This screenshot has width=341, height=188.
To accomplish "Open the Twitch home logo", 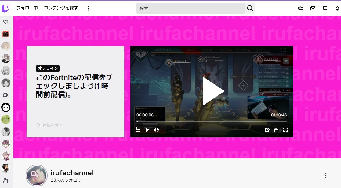I will 6,8.
